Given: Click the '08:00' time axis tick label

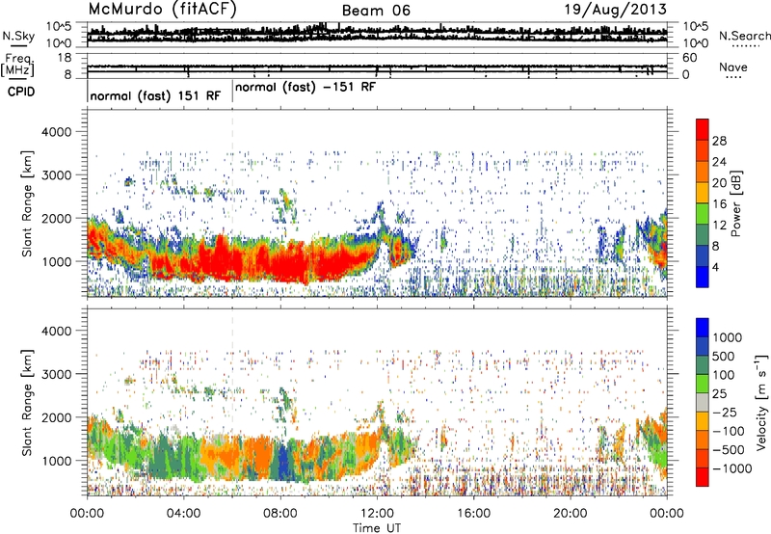Looking at the screenshot, I should coord(280,514).
